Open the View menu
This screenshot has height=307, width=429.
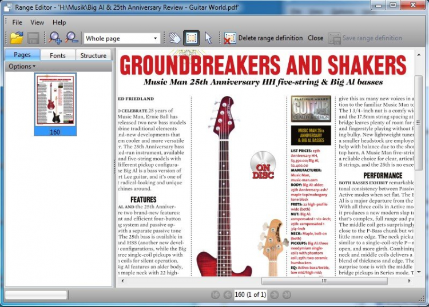pyautogui.click(x=37, y=22)
